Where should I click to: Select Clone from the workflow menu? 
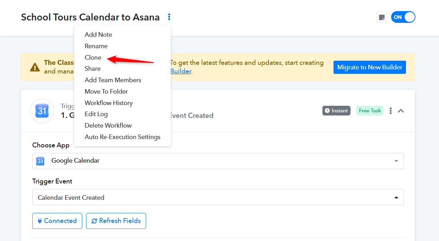coord(93,58)
